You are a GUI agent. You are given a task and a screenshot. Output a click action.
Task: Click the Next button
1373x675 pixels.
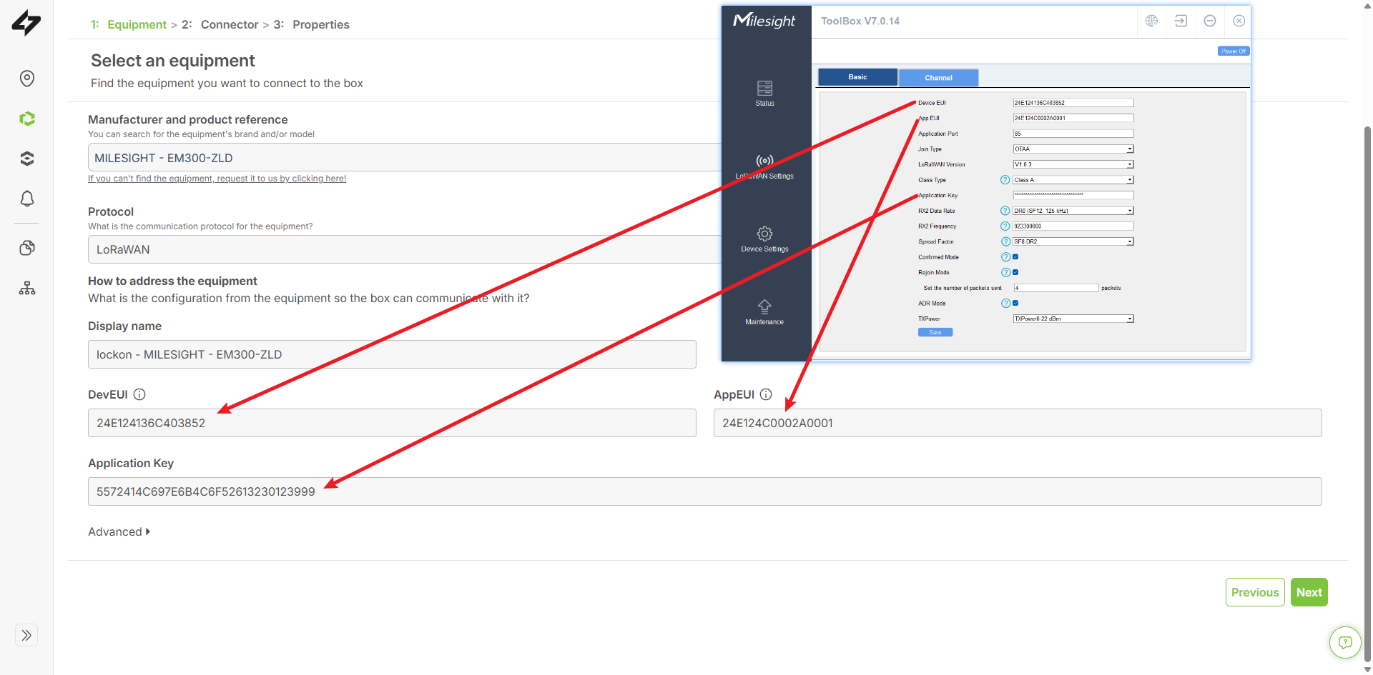(x=1309, y=592)
